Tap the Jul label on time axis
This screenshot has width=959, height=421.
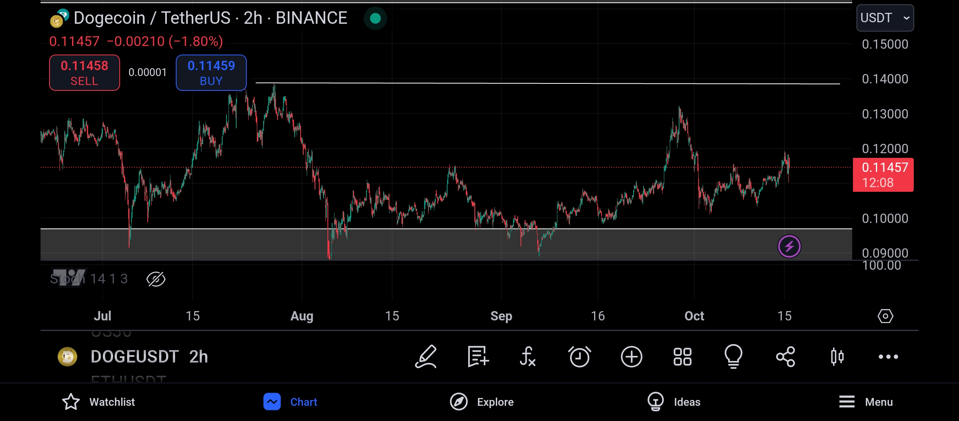coord(102,316)
